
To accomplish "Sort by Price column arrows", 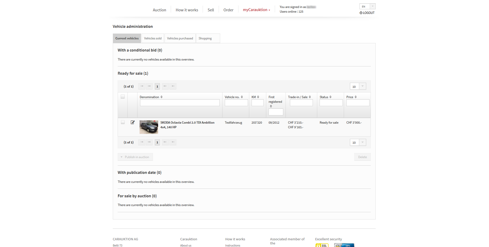I will (x=356, y=97).
